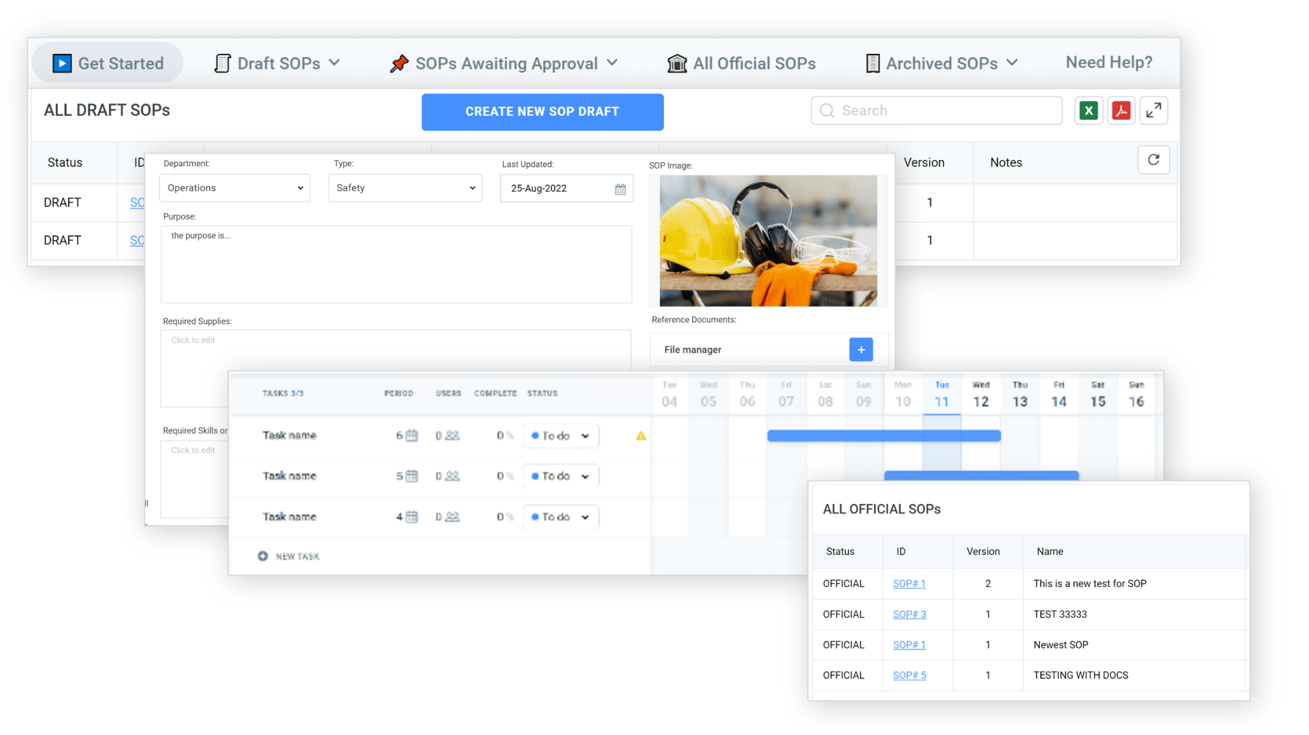Click the Last Updated date field

tap(566, 189)
